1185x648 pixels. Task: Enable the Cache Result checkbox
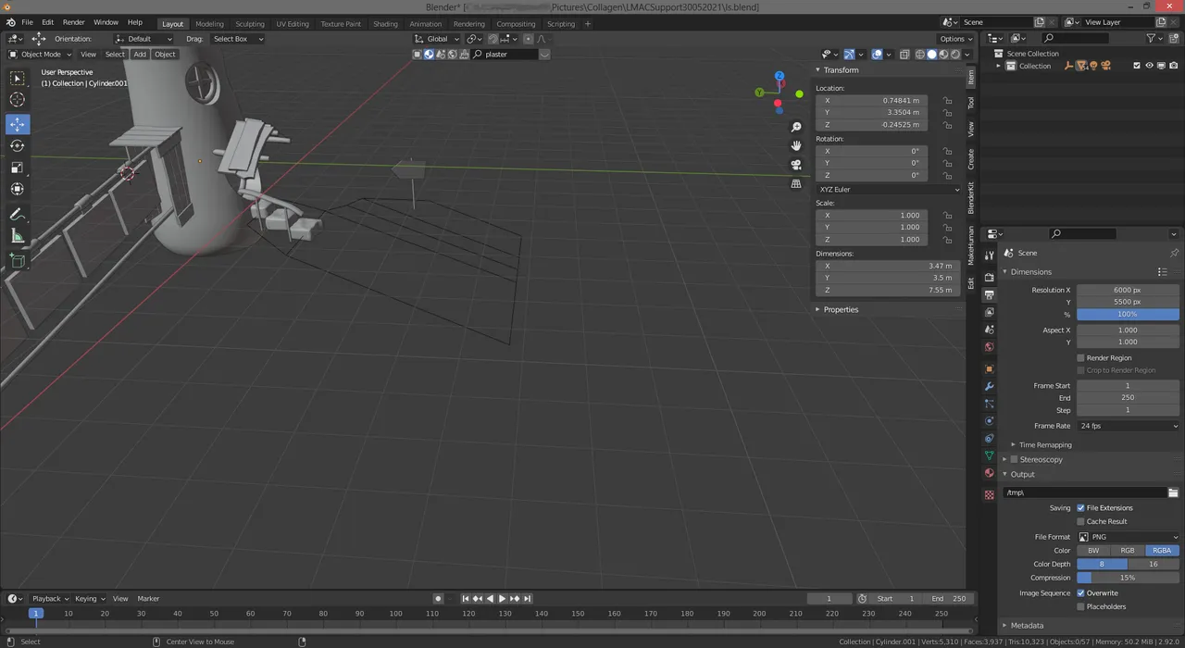click(1080, 521)
